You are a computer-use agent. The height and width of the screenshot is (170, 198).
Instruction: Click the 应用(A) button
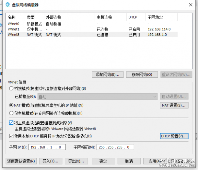point(155,161)
